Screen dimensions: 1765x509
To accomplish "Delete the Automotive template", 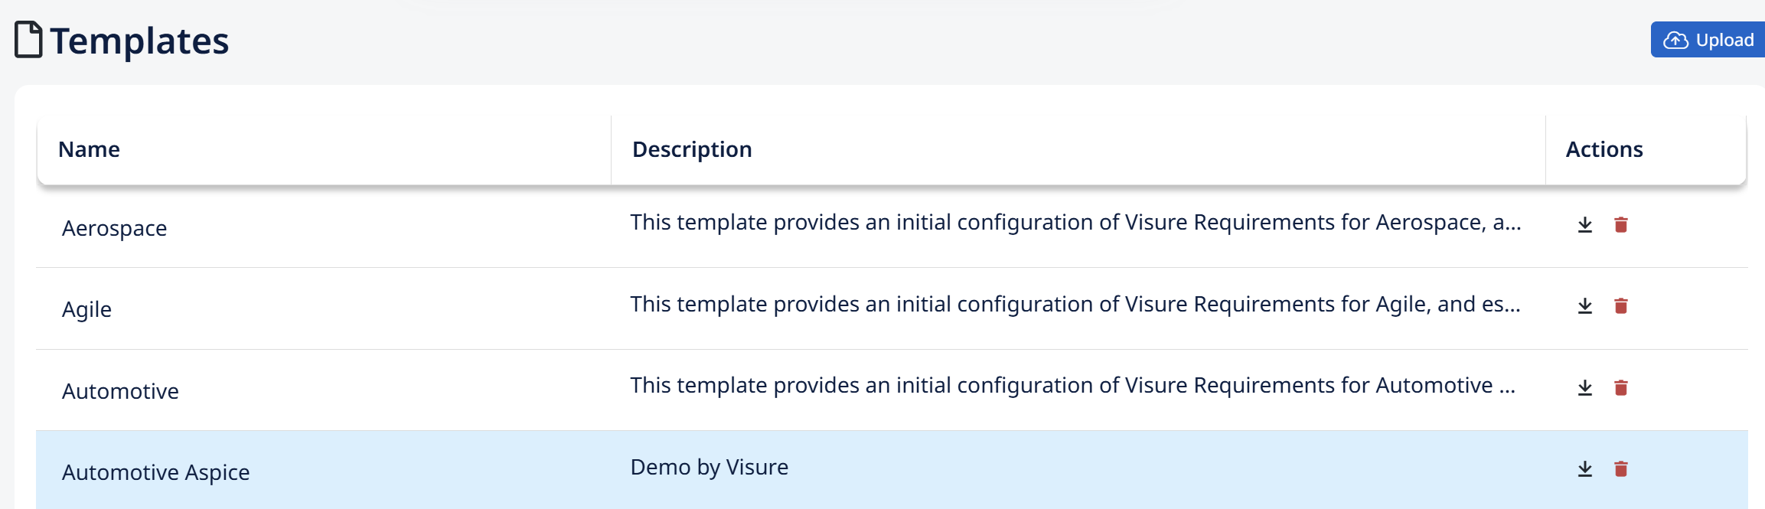I will pyautogui.click(x=1621, y=387).
